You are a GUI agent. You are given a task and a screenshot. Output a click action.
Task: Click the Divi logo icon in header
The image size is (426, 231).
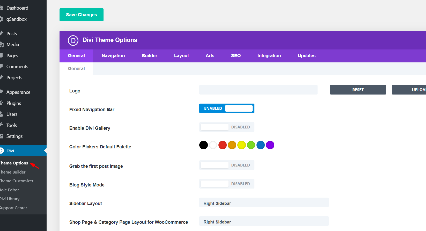tap(73, 40)
